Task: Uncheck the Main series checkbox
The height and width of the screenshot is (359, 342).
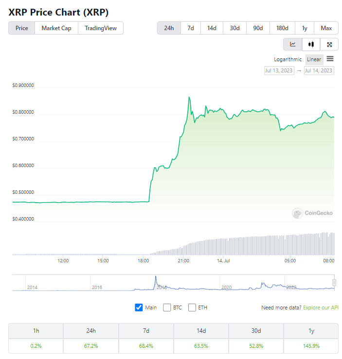Action: pyautogui.click(x=139, y=308)
